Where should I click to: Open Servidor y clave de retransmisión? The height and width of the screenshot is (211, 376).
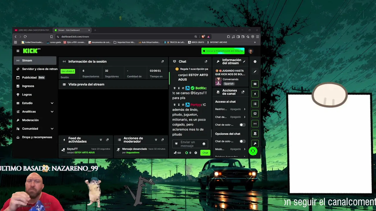(x=35, y=69)
